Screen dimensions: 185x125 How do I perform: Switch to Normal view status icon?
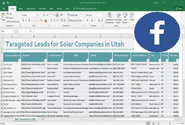pyautogui.click(x=148, y=123)
